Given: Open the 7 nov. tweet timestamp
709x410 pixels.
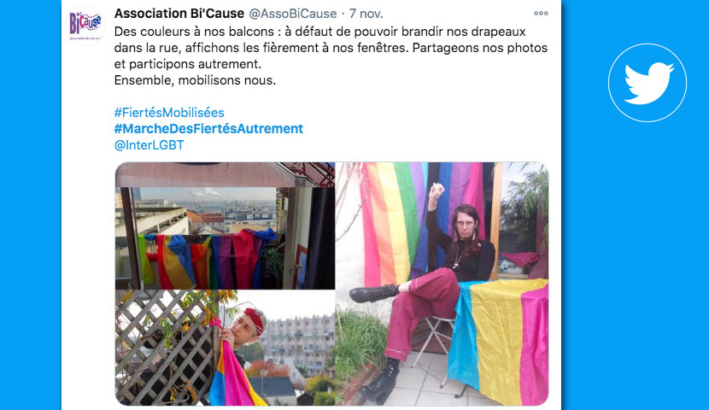Looking at the screenshot, I should click(x=366, y=14).
